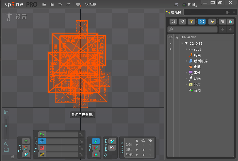Toggle 图片 visibility dot in Options

(143, 150)
